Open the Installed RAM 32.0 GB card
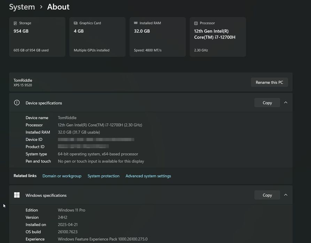This screenshot has height=243, width=311. point(158,37)
